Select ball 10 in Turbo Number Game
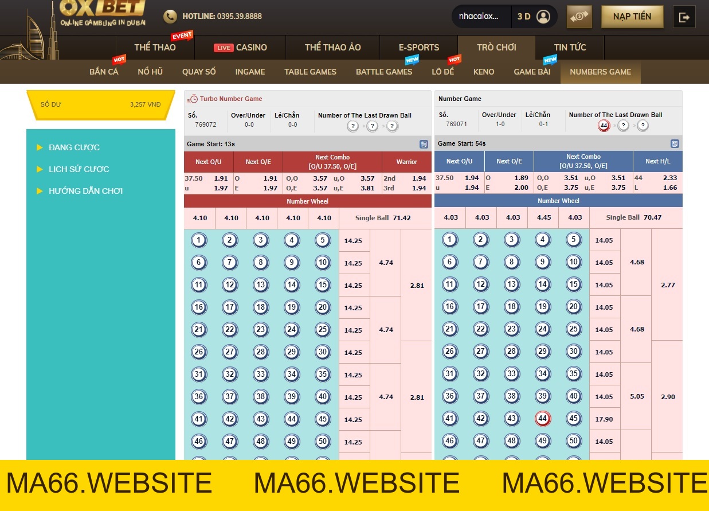The width and height of the screenshot is (709, 511). (323, 263)
